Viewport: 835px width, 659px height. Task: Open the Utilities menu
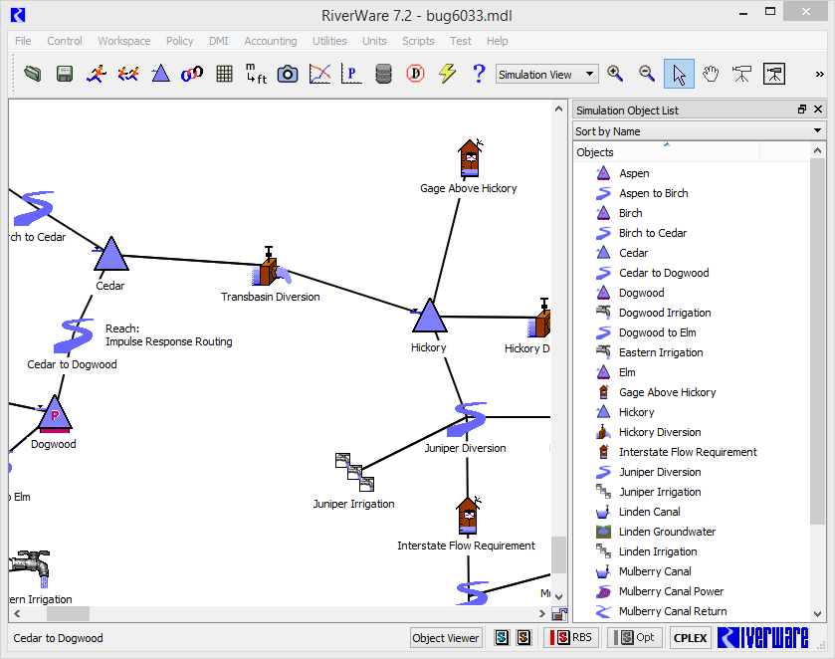tap(329, 41)
